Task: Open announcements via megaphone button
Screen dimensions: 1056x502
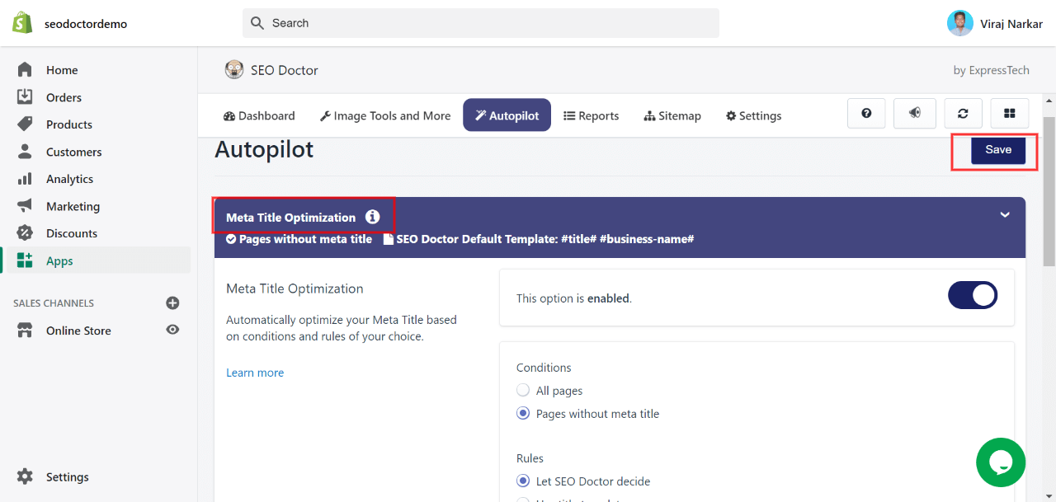Action: 914,114
